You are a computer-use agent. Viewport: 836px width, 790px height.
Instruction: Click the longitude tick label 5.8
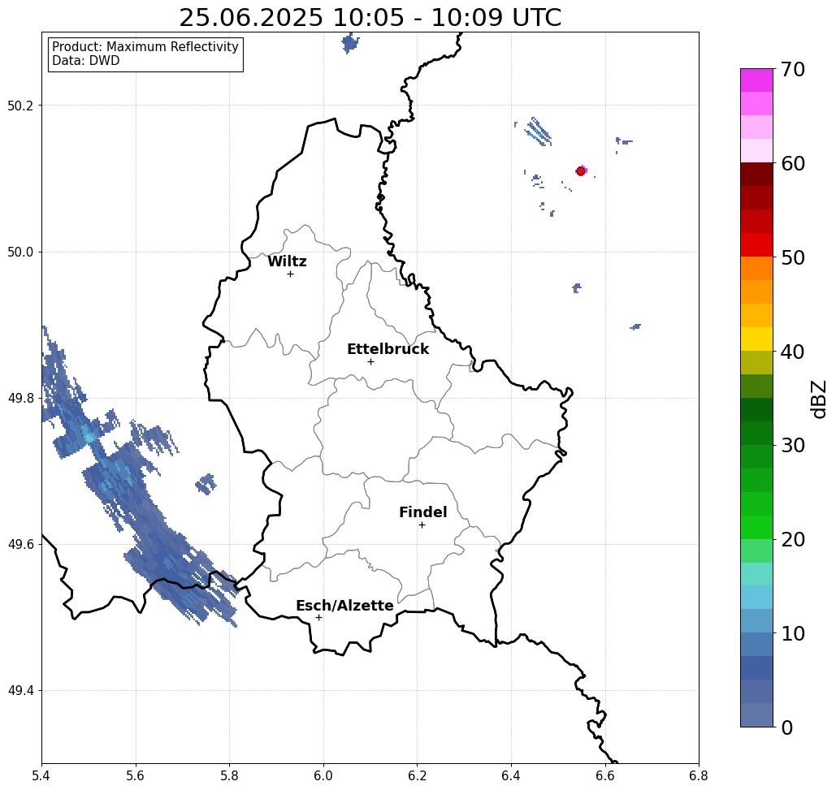(x=229, y=775)
